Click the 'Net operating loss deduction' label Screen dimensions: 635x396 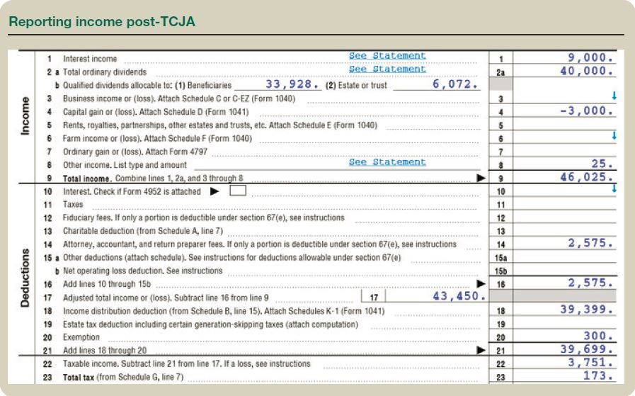[142, 271]
